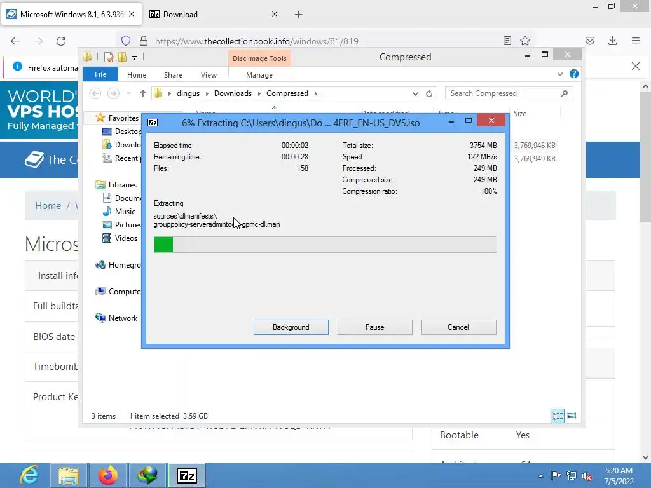Open Pictures library in sidebar

coord(128,224)
